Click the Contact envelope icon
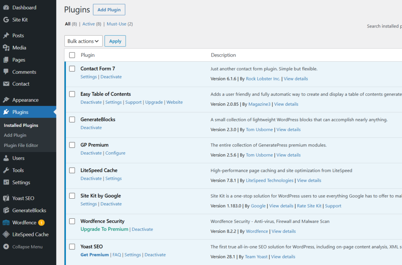Screen dimensions: 402x265 pyautogui.click(x=6, y=84)
